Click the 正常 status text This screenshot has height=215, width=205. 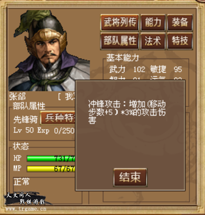click(22, 182)
